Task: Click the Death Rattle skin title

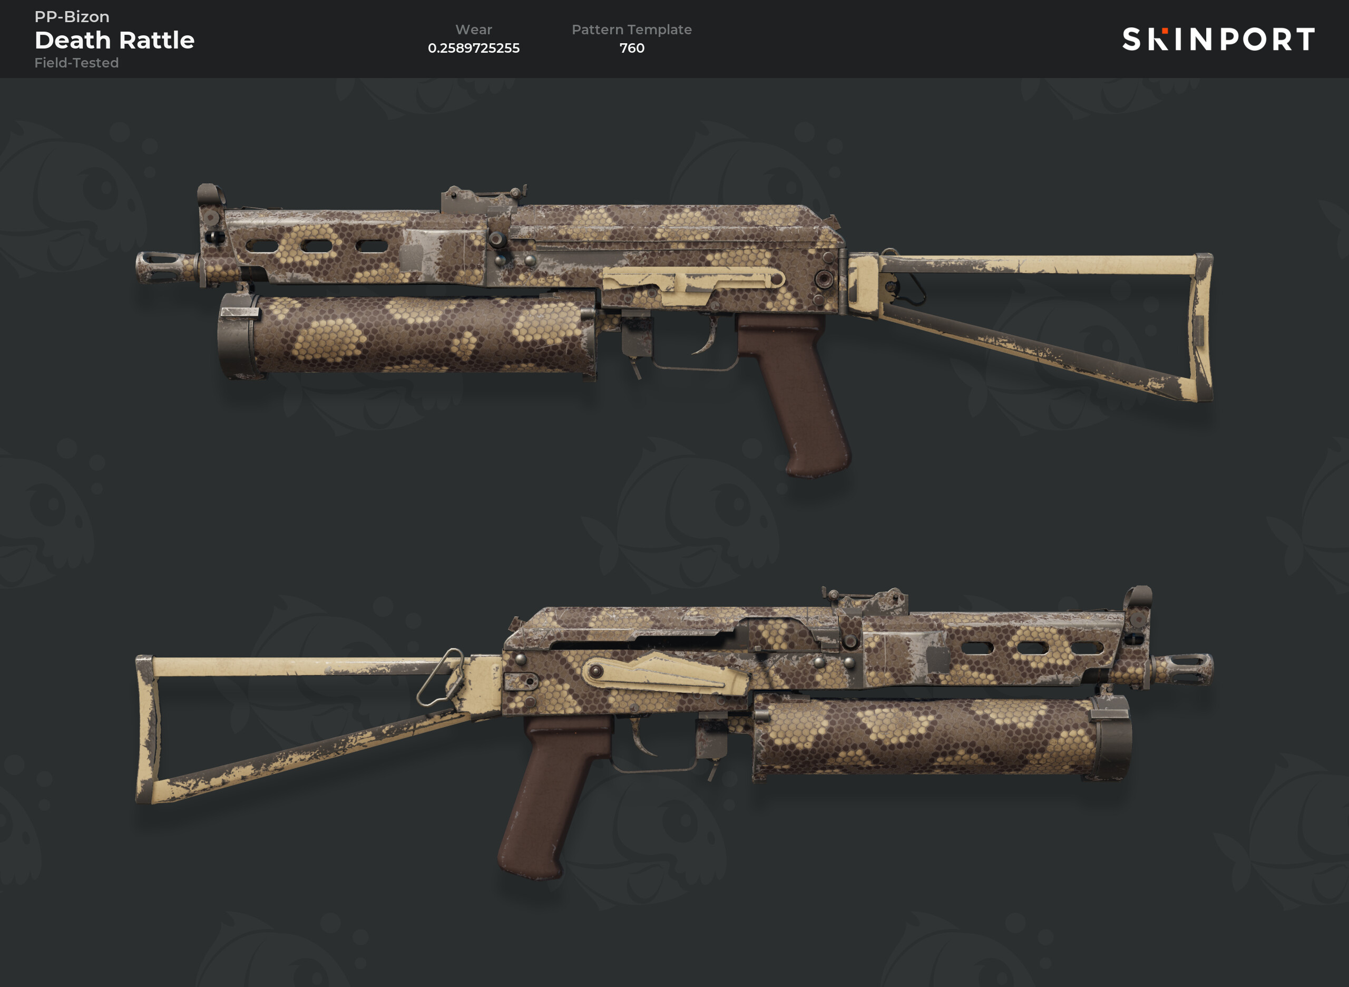Action: pyautogui.click(x=115, y=40)
